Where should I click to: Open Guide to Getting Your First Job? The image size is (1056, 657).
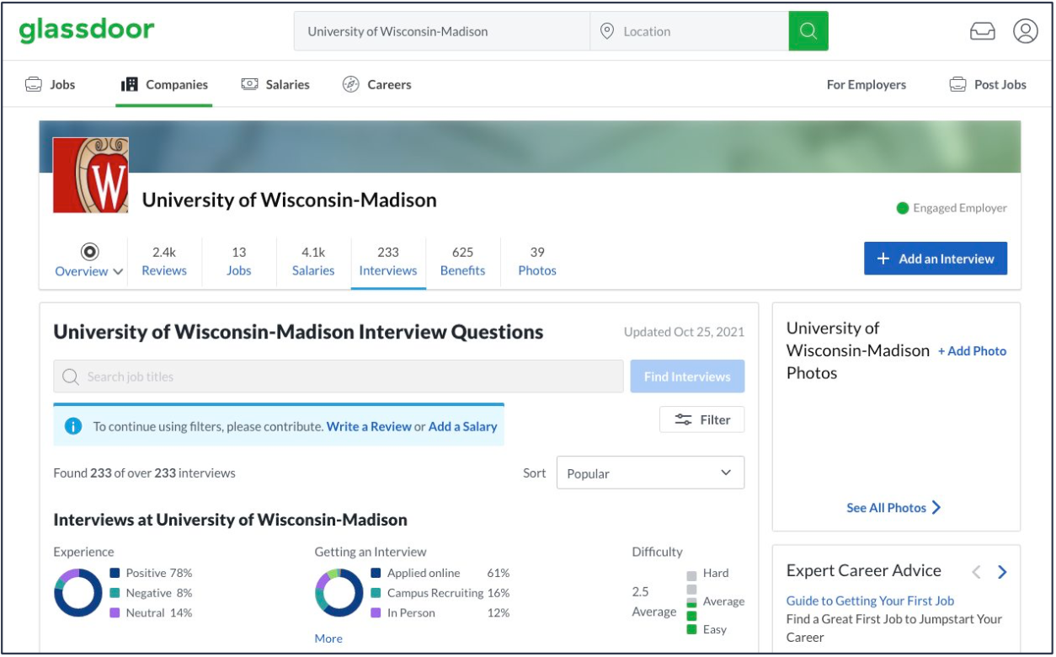870,601
